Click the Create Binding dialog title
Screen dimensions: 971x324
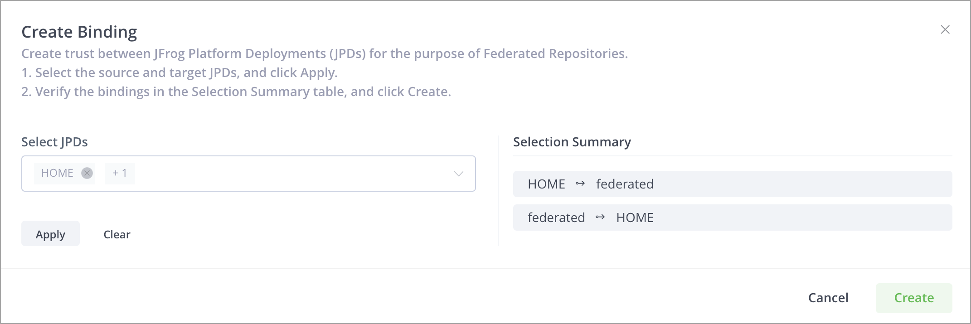pos(79,32)
